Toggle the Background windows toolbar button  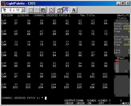tap(66, 10)
